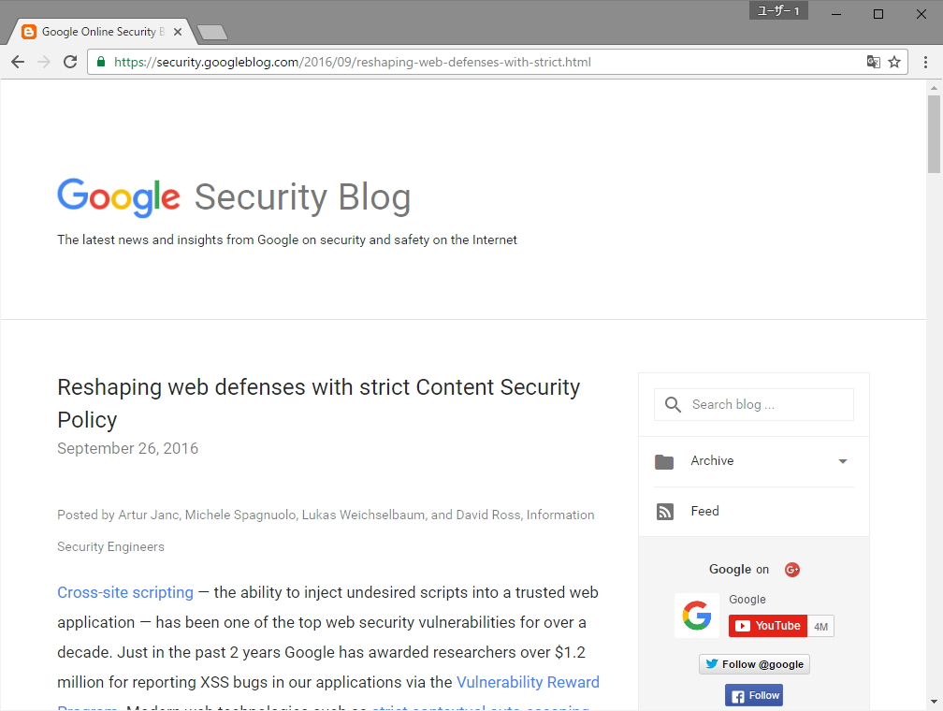The width and height of the screenshot is (943, 711).
Task: Click the Google+ icon
Action: coord(792,570)
